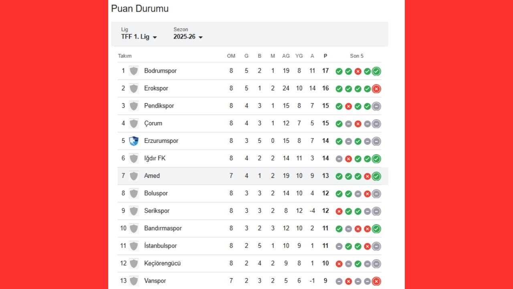
Task: Click the OM column header
Action: (231, 56)
